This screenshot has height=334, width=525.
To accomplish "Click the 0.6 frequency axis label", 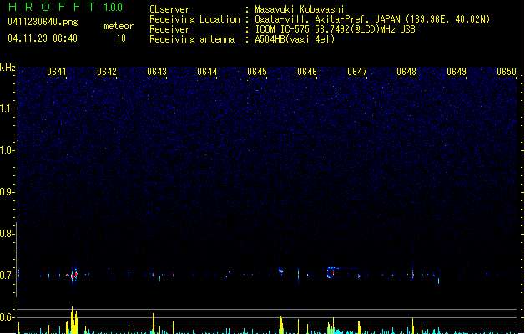I will [x=7, y=317].
